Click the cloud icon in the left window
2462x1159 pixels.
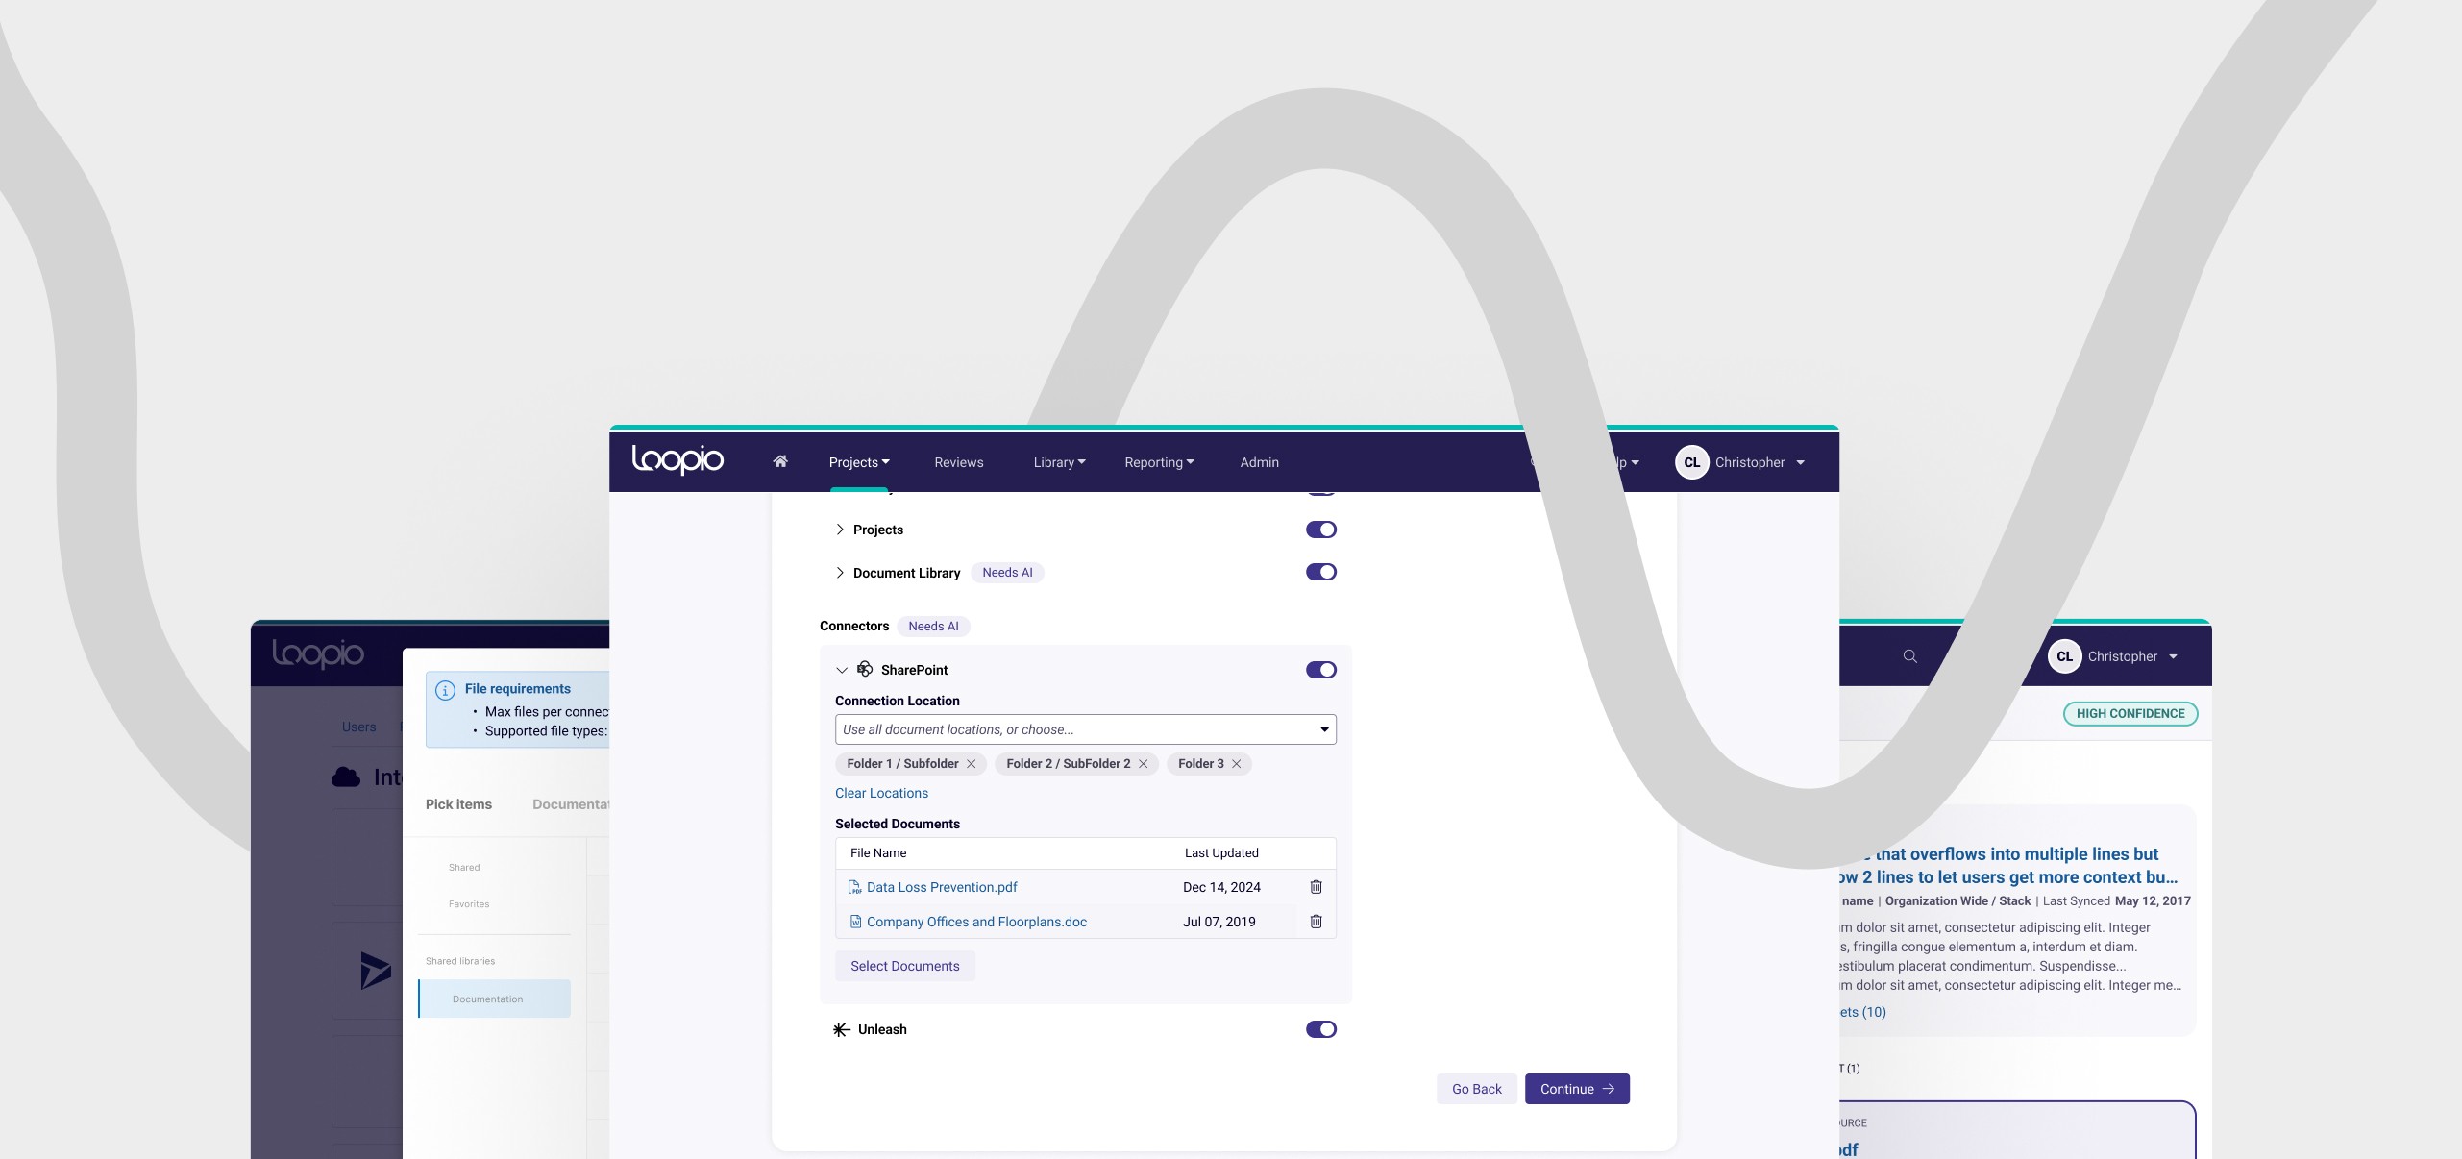click(x=346, y=777)
